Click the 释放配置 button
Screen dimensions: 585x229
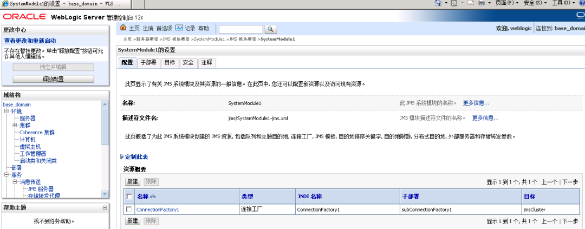(53, 79)
